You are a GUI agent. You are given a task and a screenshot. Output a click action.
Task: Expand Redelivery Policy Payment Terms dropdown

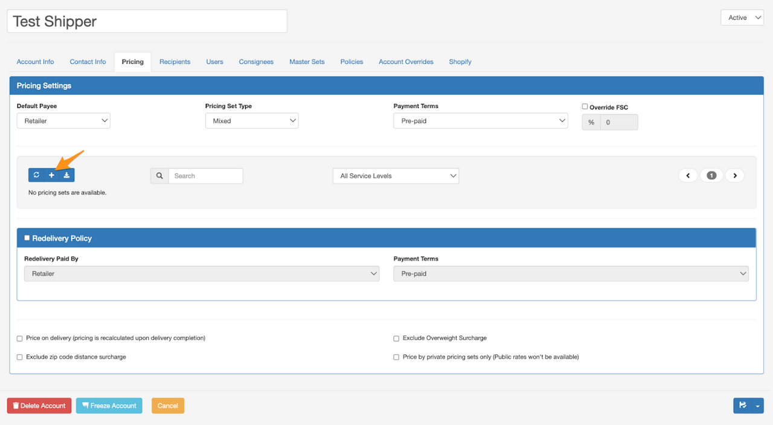click(571, 273)
